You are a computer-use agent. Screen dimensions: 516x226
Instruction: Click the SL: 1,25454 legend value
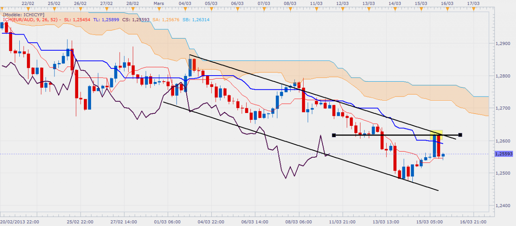(78, 19)
